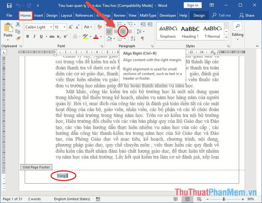Apply the Normal style
This screenshot has height=203, width=262.
point(212,32)
